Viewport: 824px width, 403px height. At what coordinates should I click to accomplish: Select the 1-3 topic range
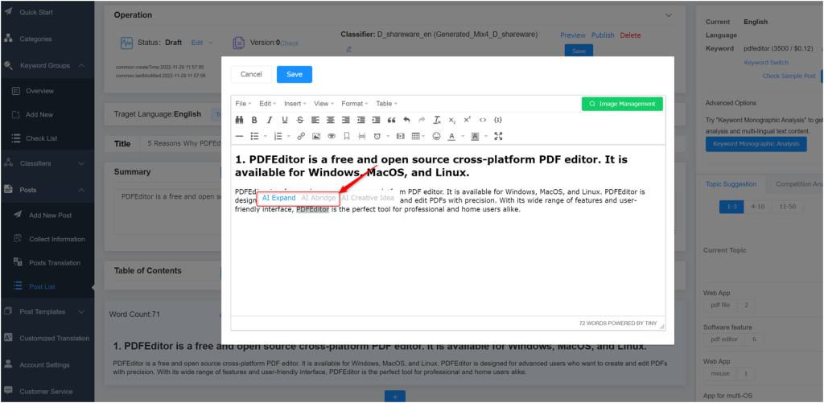732,207
